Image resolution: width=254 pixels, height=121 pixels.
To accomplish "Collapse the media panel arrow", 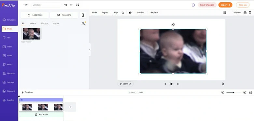I will click(90, 50).
